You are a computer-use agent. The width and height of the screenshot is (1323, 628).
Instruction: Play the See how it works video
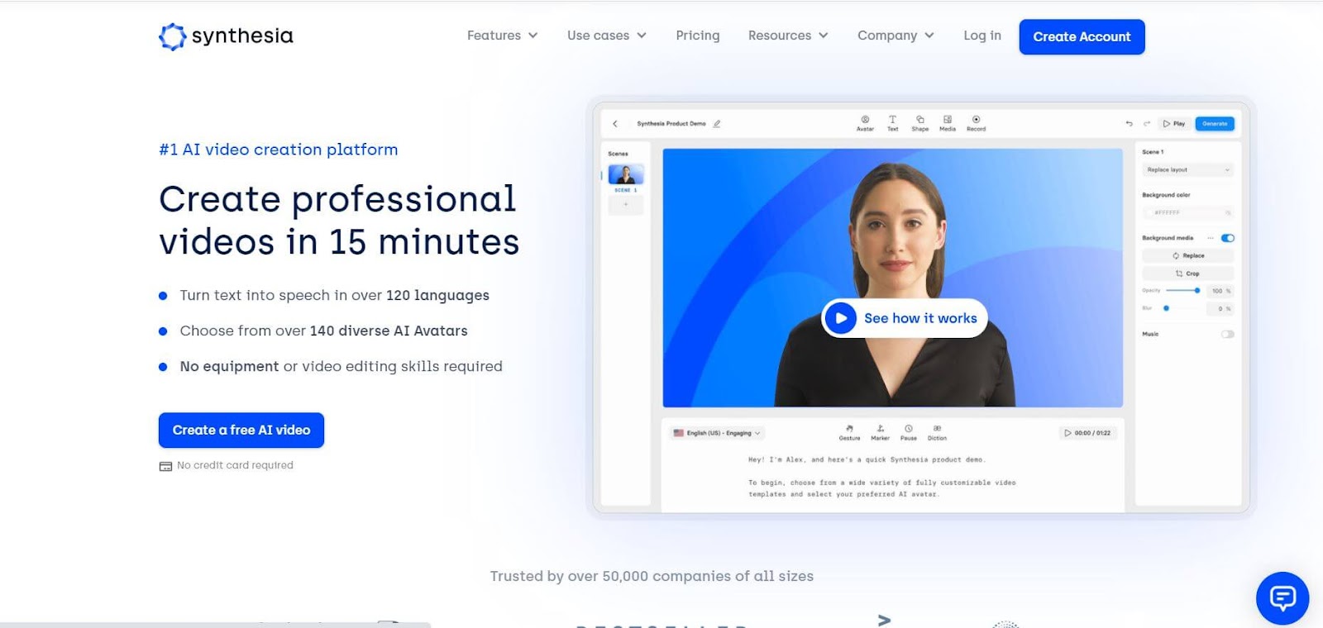pos(905,318)
